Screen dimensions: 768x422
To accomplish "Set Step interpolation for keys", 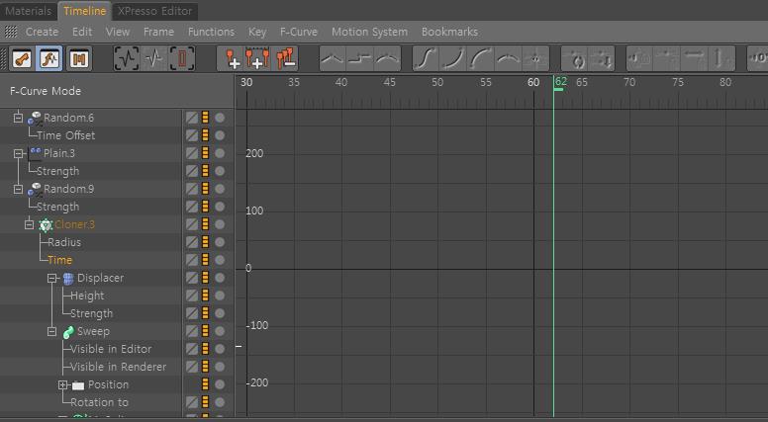I will 360,59.
